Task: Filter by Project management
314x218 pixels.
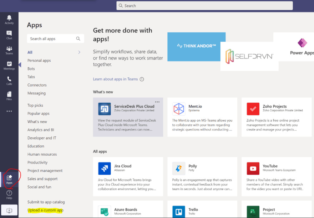Action: coord(45,171)
